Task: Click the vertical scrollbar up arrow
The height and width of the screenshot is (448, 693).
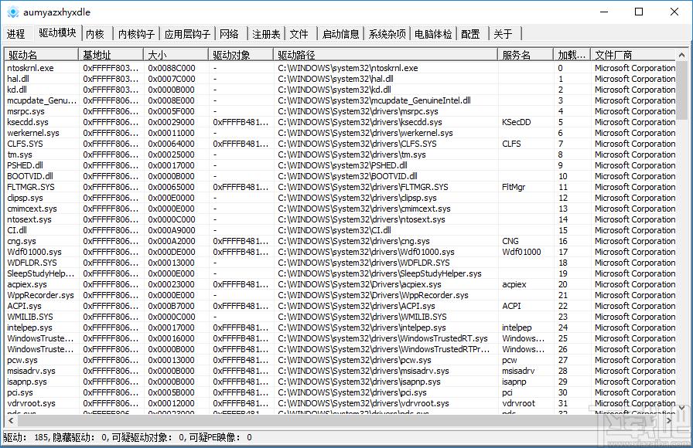Action: [x=682, y=55]
